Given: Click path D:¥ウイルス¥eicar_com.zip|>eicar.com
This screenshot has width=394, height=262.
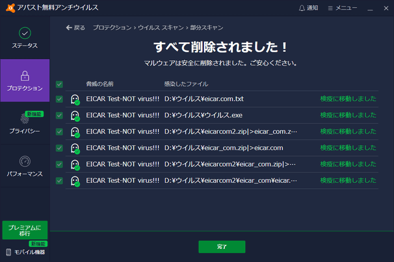Looking at the screenshot, I should 224,148.
